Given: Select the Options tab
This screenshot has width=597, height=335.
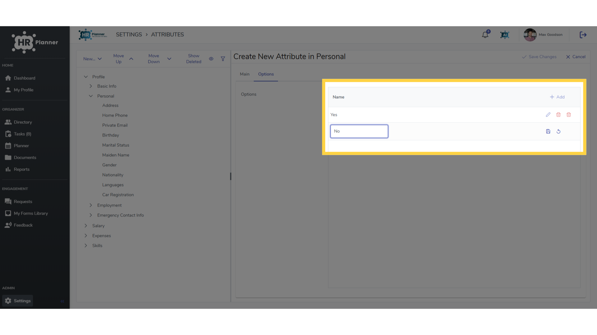Looking at the screenshot, I should pos(266,74).
